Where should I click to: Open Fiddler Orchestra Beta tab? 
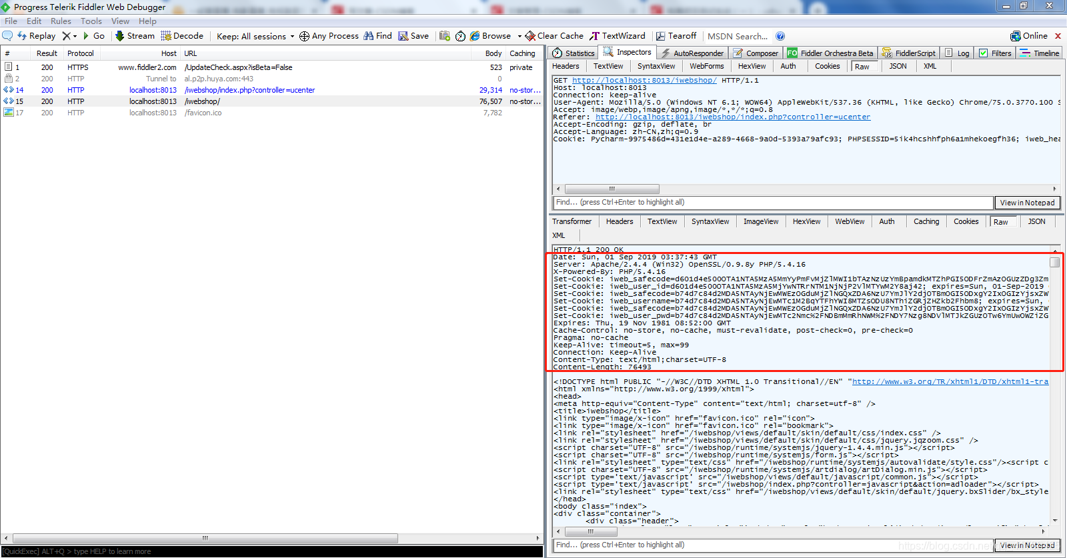830,53
